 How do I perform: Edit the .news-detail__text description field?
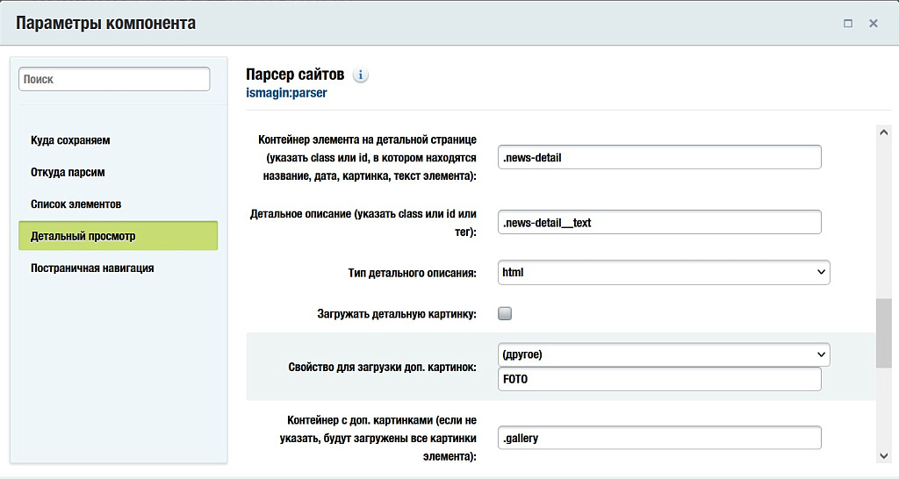(658, 223)
